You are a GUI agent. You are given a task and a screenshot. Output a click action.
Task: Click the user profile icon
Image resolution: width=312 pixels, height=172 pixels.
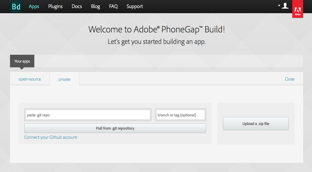(x=285, y=6)
